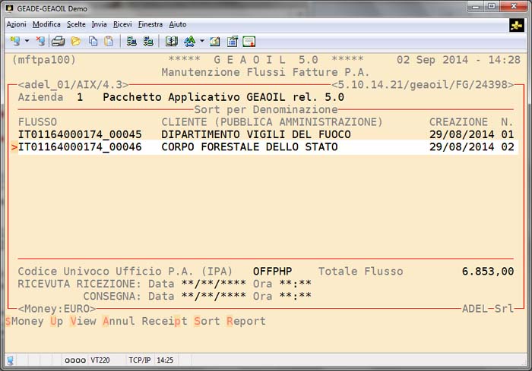532x371 pixels.
Task: Click the rightmost certificate-style toolbar icon
Action: (x=249, y=41)
